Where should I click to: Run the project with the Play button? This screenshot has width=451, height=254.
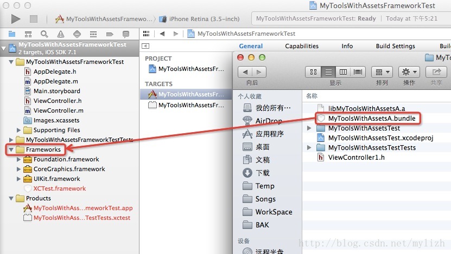coord(16,19)
